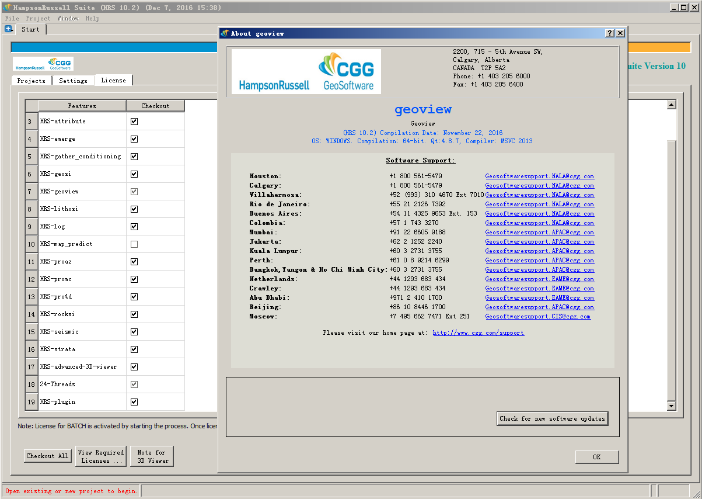This screenshot has height=499, width=702.
Task: Switch to the Settings tab
Action: point(73,81)
